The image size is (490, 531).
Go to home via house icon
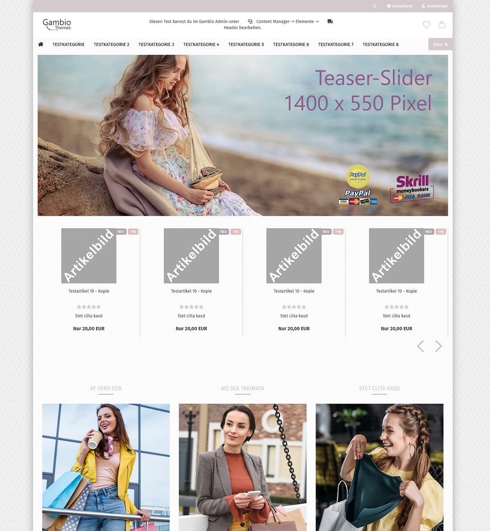coord(41,45)
